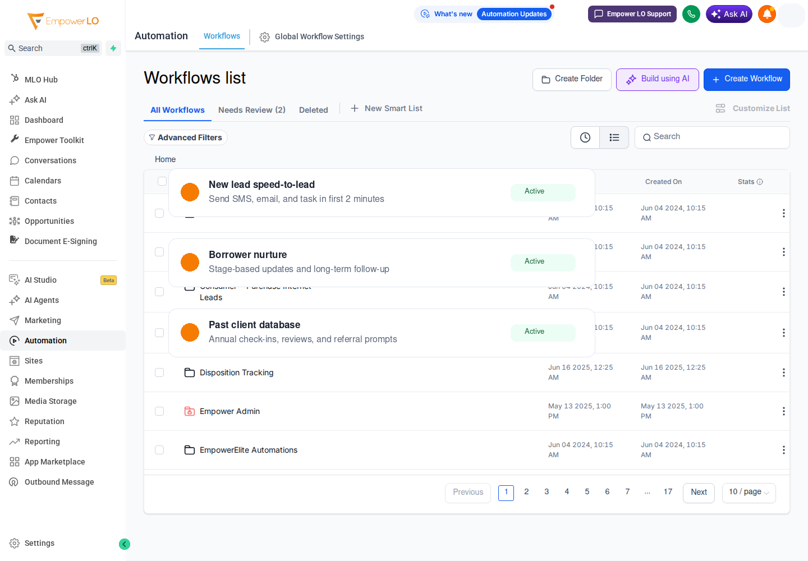Image resolution: width=808 pixels, height=561 pixels.
Task: Click Build using AI
Action: (x=658, y=80)
